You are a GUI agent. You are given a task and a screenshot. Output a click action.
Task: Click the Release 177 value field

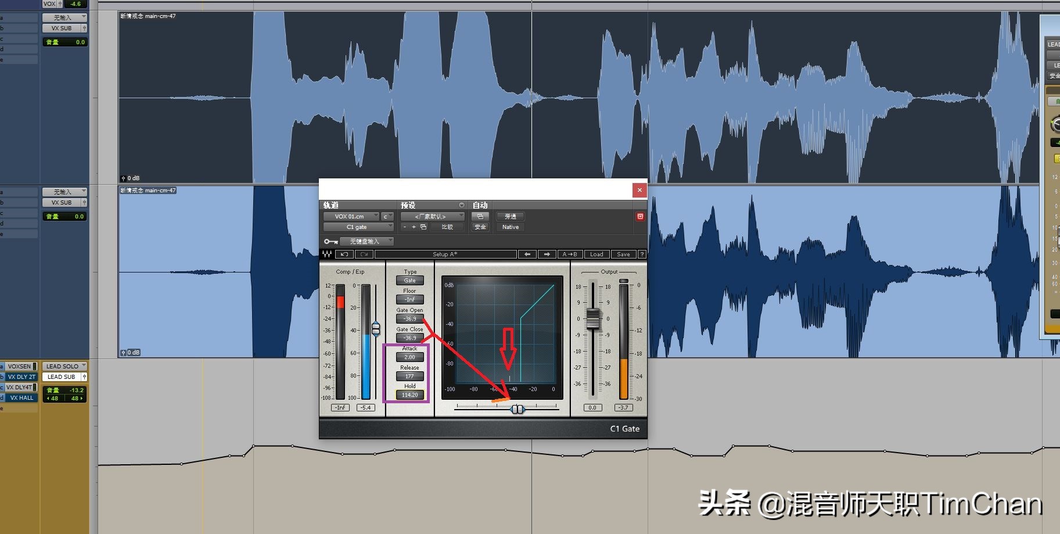(409, 376)
